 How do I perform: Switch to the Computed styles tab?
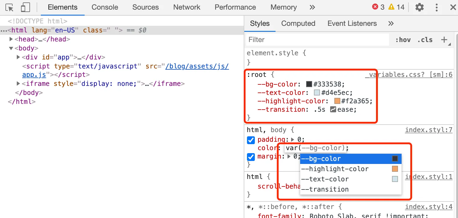[298, 23]
